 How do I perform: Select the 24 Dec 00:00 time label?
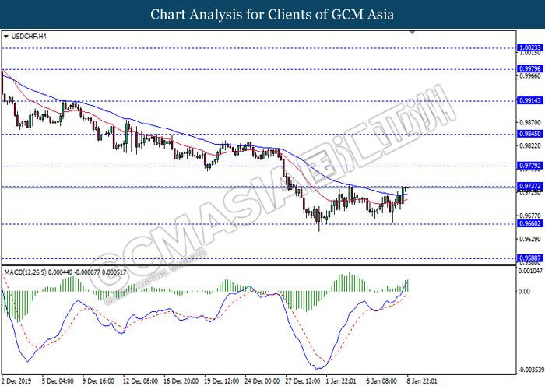[x=261, y=381]
